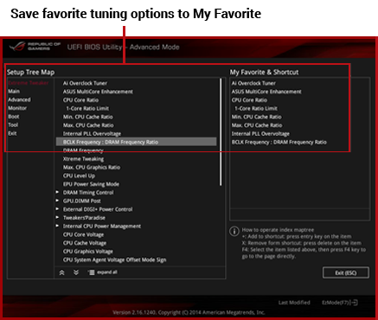Select Ai Overclock Tuner in My Favorite
Viewport: 378px width, 320px height.
253,83
